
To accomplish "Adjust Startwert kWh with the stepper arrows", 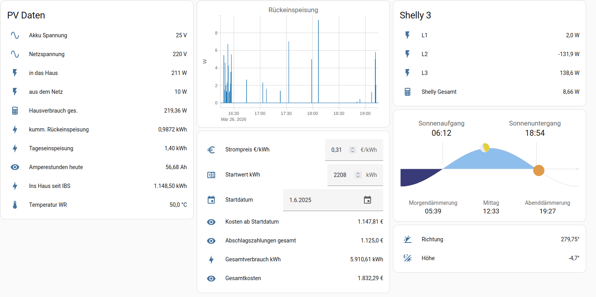I will [x=358, y=175].
